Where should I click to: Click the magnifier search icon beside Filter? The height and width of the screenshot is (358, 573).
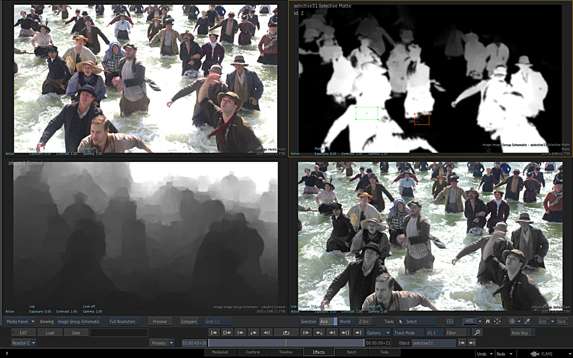(477, 333)
